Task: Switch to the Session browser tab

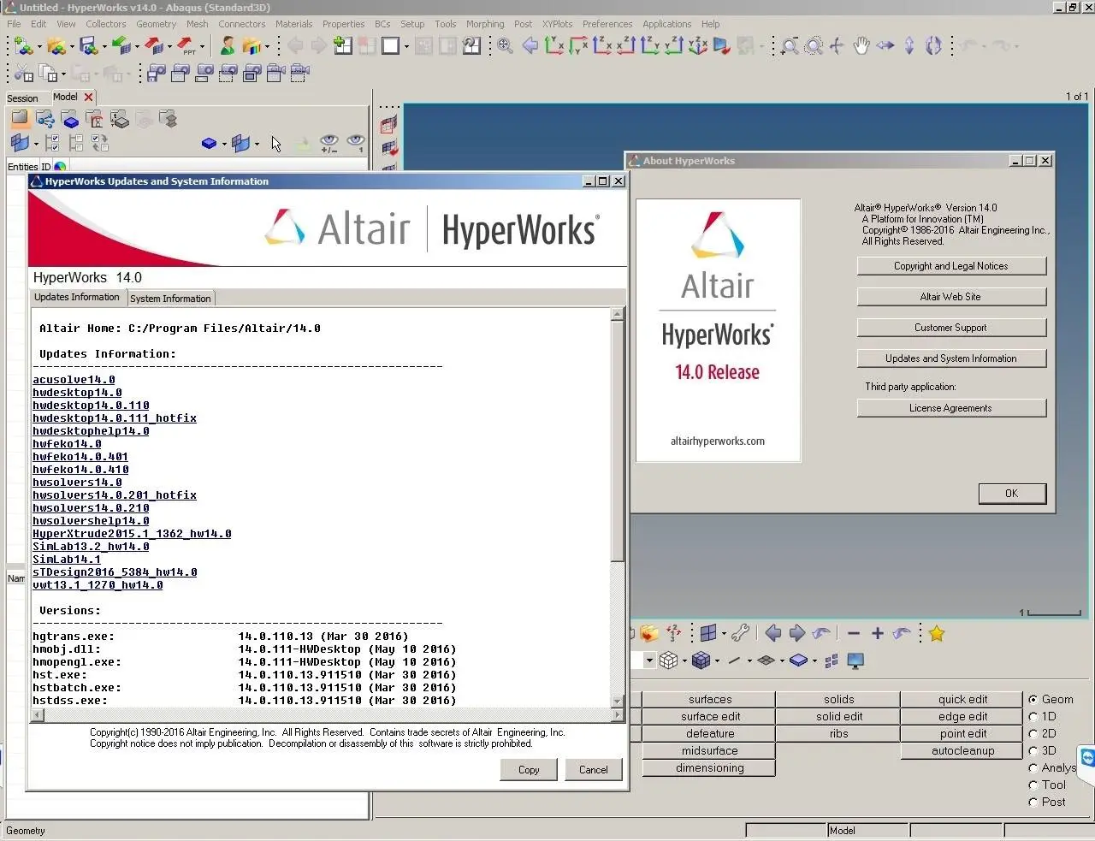Action: pos(22,98)
